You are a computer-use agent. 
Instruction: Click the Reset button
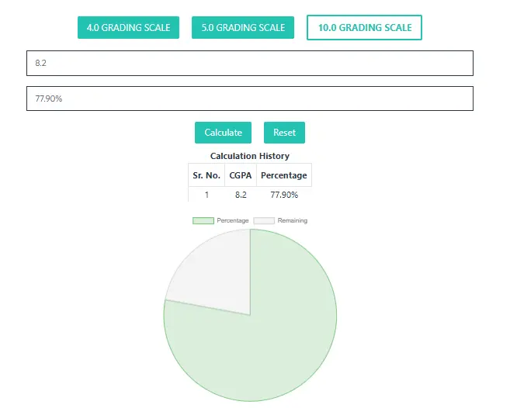click(x=284, y=133)
